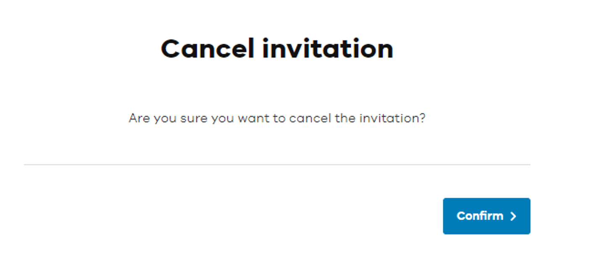Click the text 'Are you sure you want to cancel'

[x=277, y=118]
